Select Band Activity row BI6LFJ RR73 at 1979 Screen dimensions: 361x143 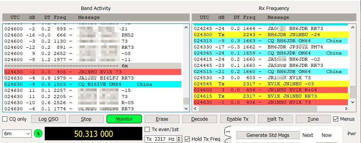(93, 78)
